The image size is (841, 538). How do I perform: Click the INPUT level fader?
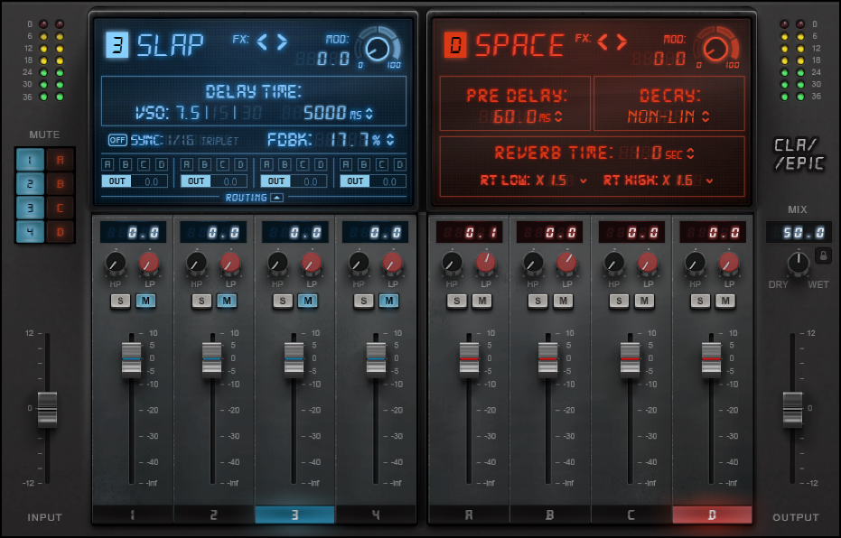(47, 410)
